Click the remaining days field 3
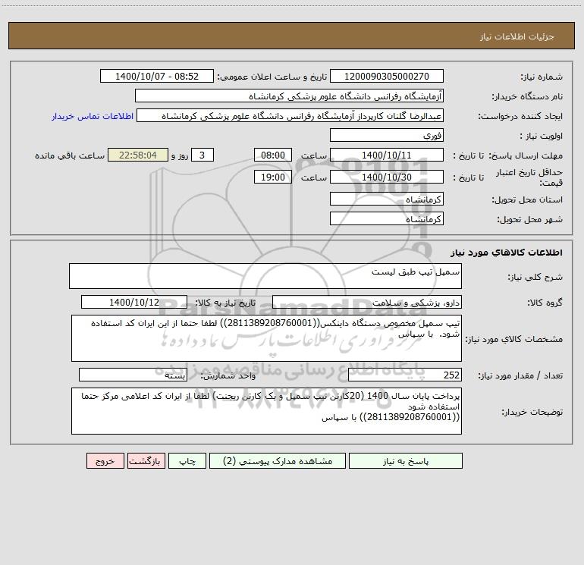 tap(203, 155)
